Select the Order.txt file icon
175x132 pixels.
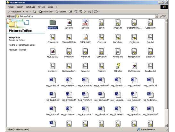(x=85, y=66)
